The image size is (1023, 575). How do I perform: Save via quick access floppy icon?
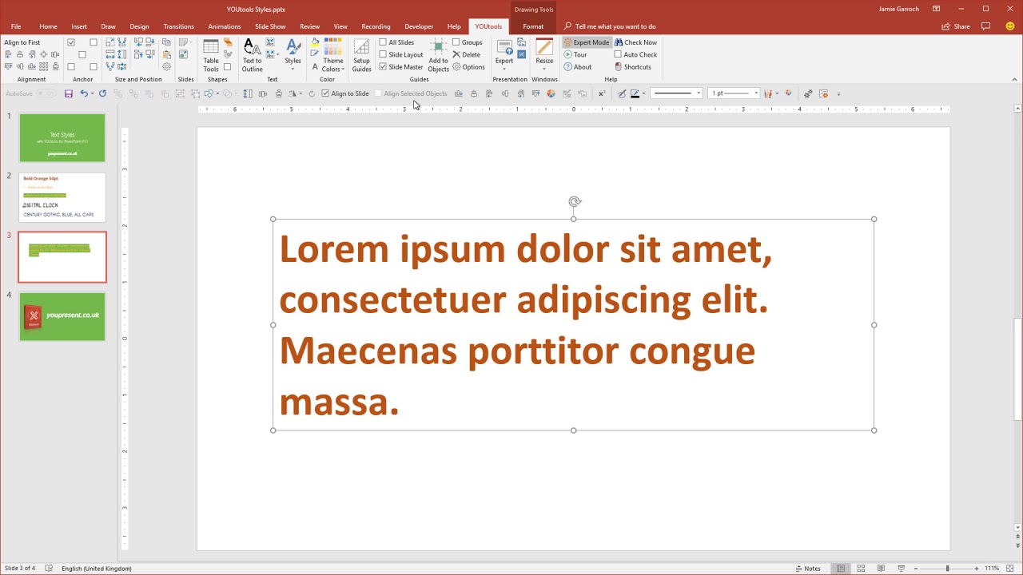tap(69, 93)
